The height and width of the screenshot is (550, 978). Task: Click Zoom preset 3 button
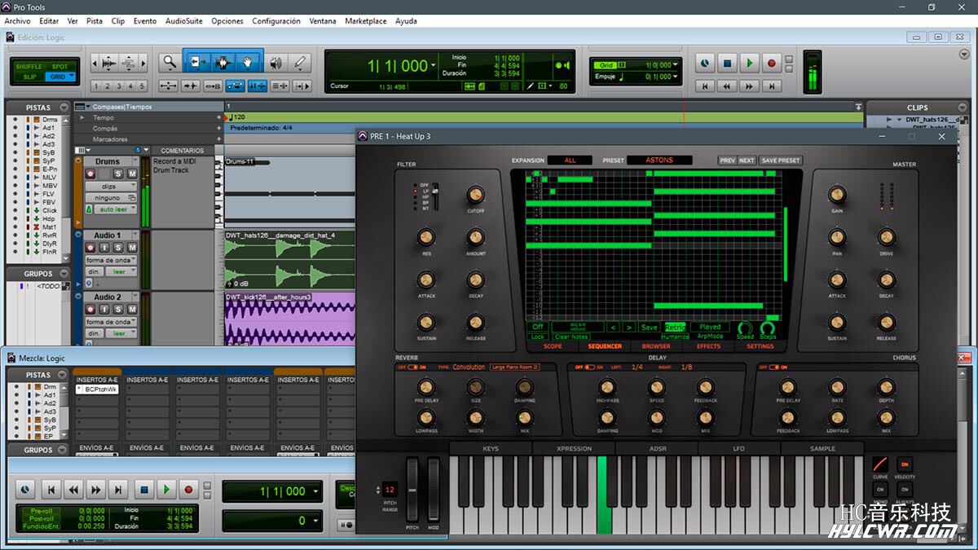click(119, 86)
